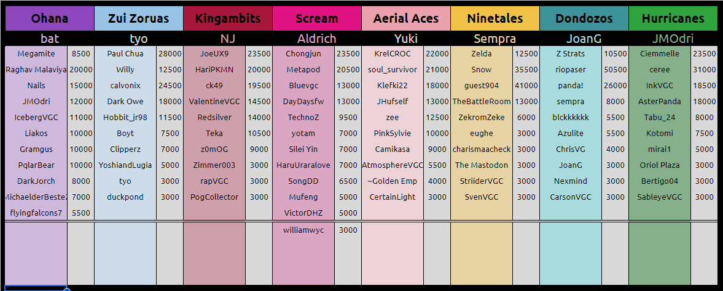The image size is (723, 291).
Task: Click the KrelCROC player cell
Action: (x=393, y=54)
